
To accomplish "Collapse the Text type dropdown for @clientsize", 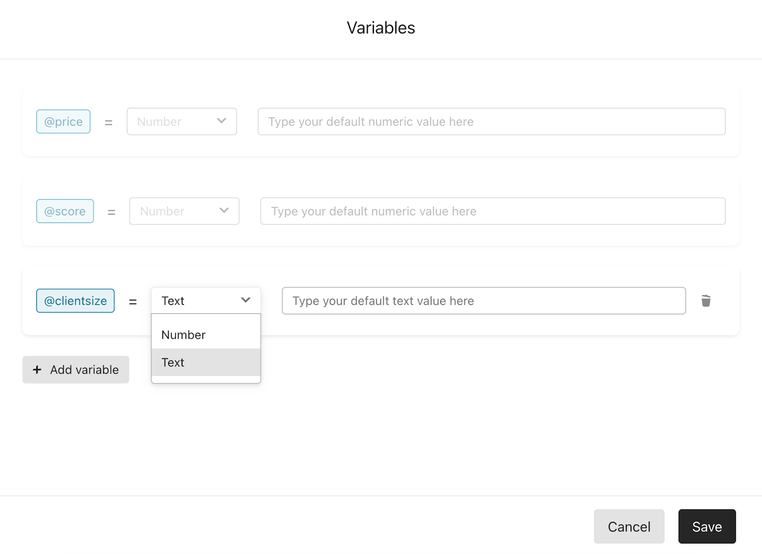I will coord(206,301).
